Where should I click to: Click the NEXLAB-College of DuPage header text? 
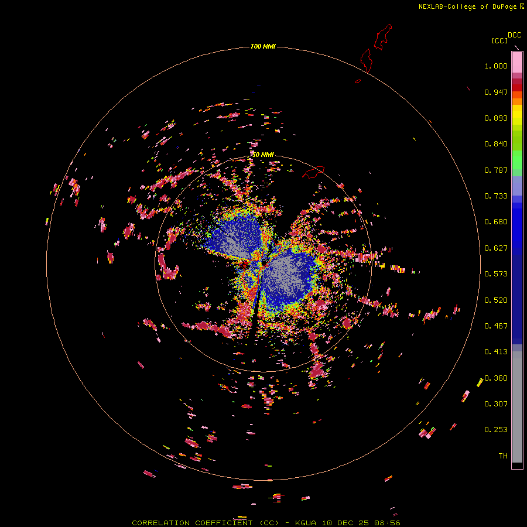coord(471,6)
